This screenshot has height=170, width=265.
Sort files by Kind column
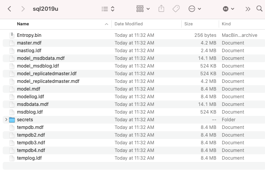pos(226,24)
